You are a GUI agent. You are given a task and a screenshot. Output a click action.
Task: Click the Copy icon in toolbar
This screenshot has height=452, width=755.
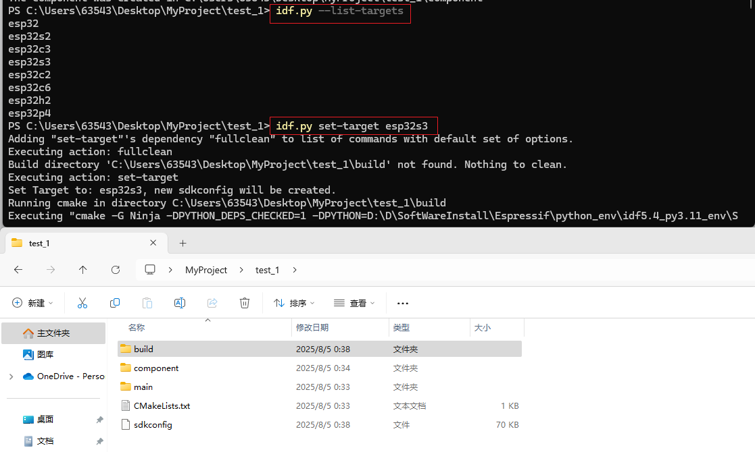click(115, 303)
